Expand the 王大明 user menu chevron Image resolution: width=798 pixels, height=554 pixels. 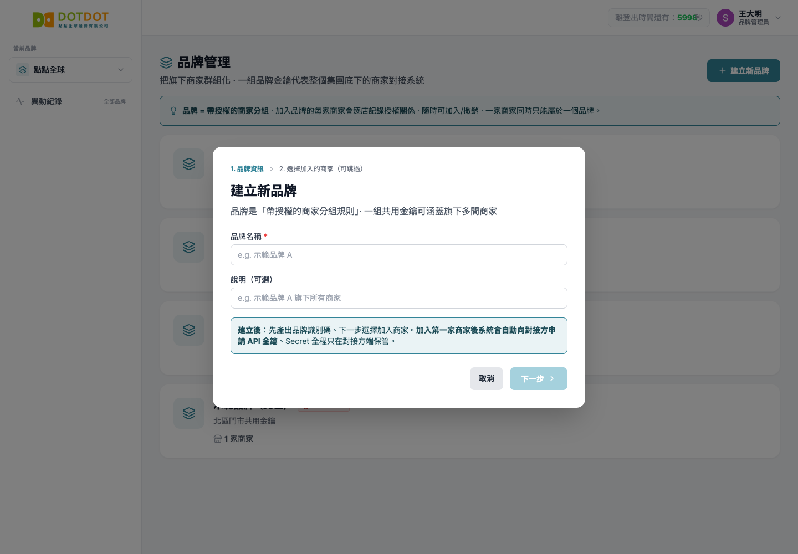778,18
